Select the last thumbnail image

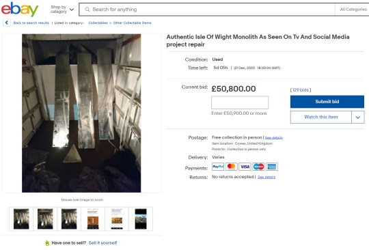[141, 219]
